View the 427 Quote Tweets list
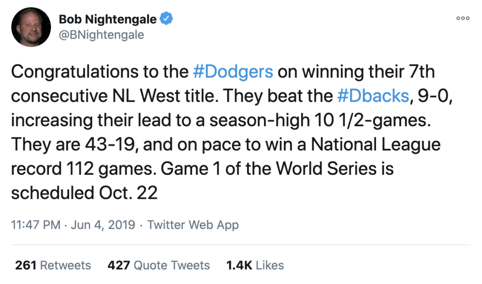 159,265
